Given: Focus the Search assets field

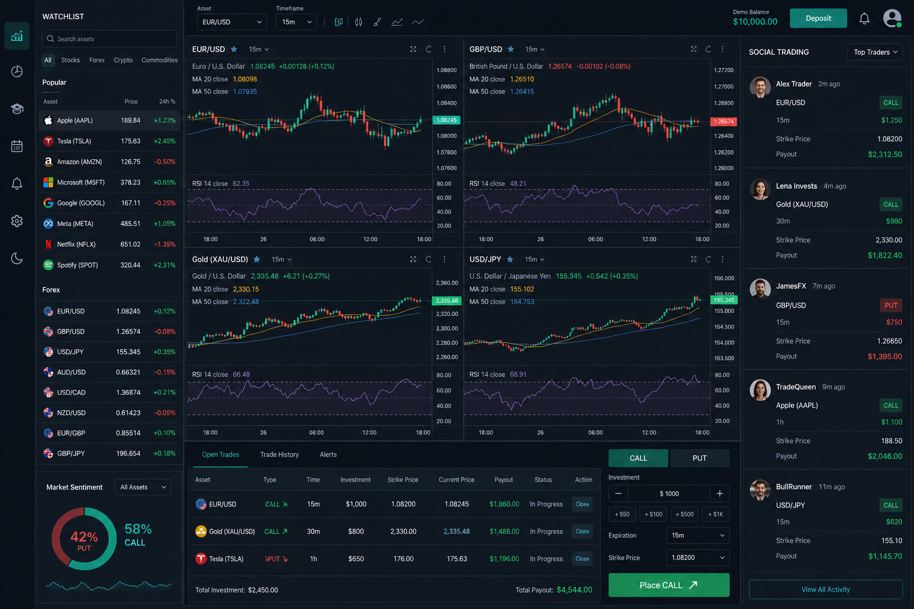Looking at the screenshot, I should pyautogui.click(x=109, y=39).
